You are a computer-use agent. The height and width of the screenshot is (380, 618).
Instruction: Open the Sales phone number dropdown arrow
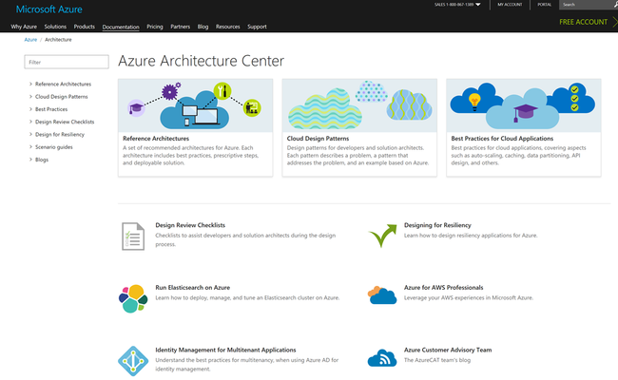pyautogui.click(x=478, y=5)
